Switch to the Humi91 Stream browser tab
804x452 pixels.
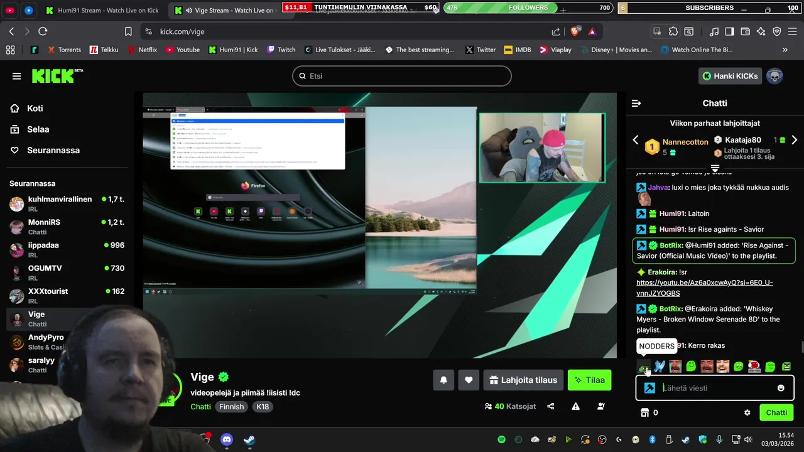[x=102, y=10]
